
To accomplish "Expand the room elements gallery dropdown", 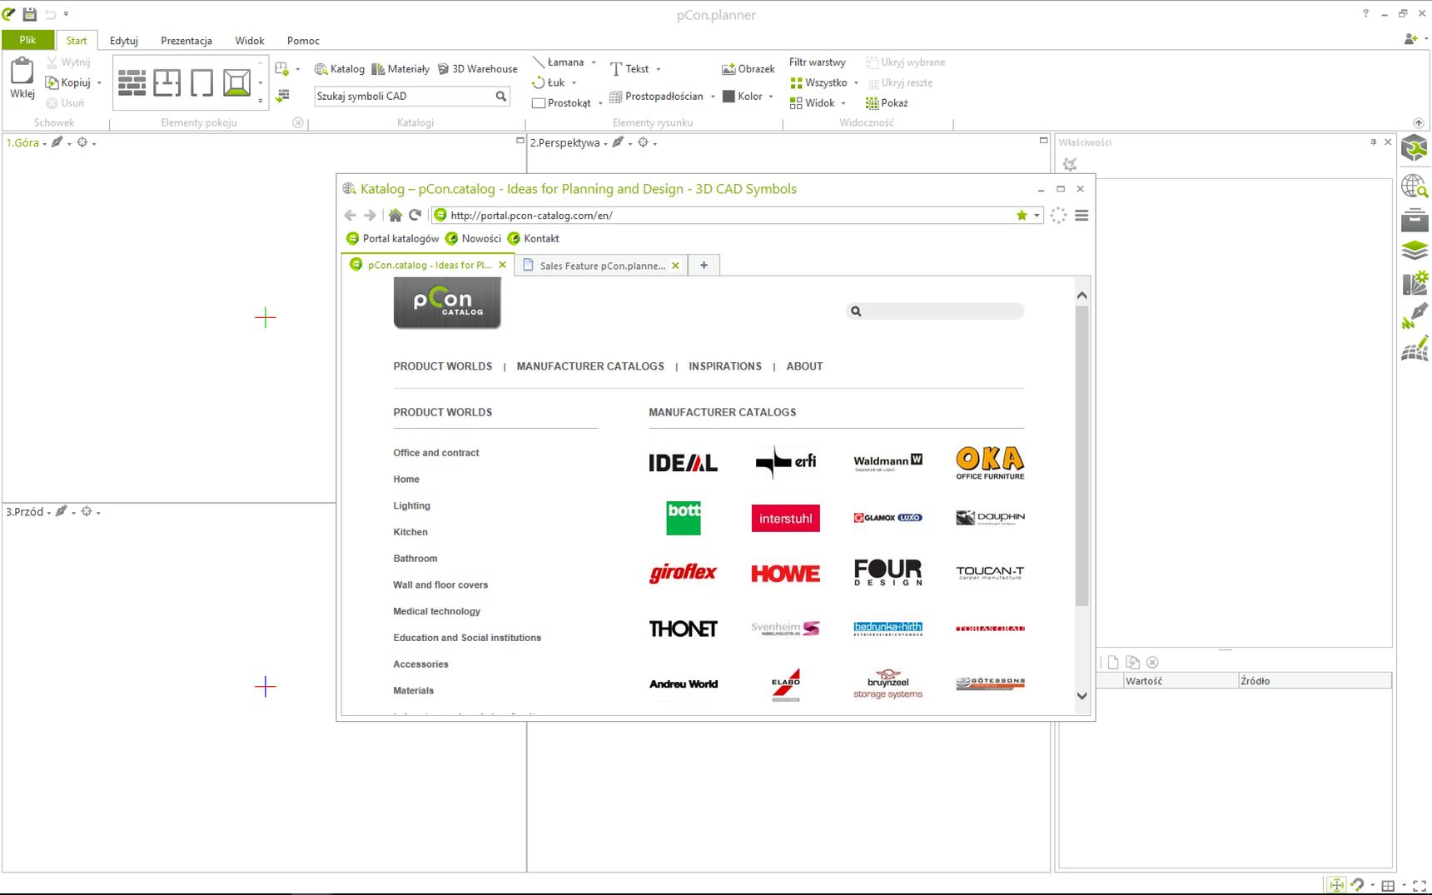I will point(261,101).
